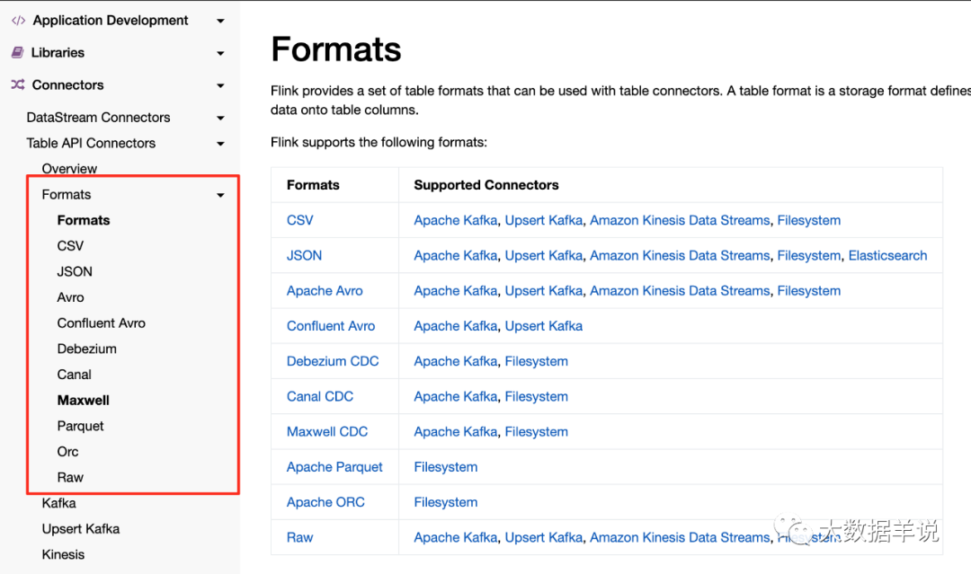Open CSV page from sidebar
The width and height of the screenshot is (971, 574).
coord(70,245)
